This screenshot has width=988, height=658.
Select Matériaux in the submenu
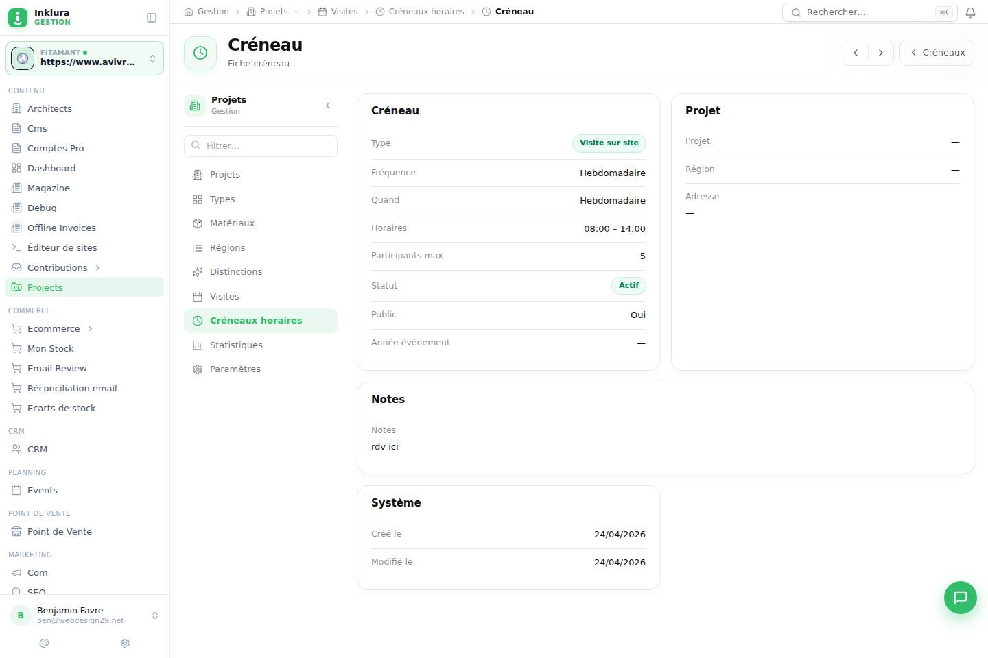tap(261, 223)
